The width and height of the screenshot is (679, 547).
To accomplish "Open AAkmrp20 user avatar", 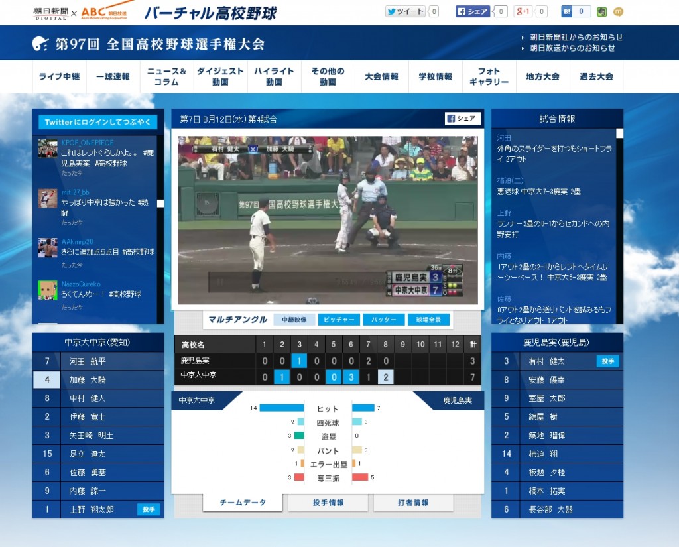I will coord(48,248).
